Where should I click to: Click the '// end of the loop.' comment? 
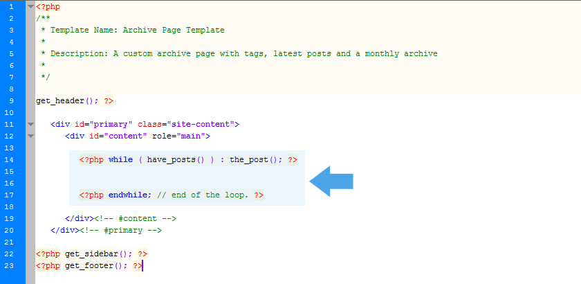(x=202, y=195)
